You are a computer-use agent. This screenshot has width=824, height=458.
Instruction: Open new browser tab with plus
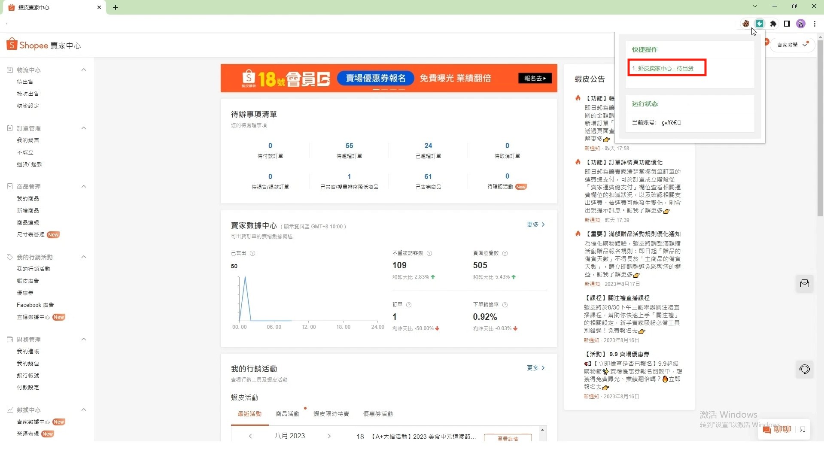pos(116,7)
